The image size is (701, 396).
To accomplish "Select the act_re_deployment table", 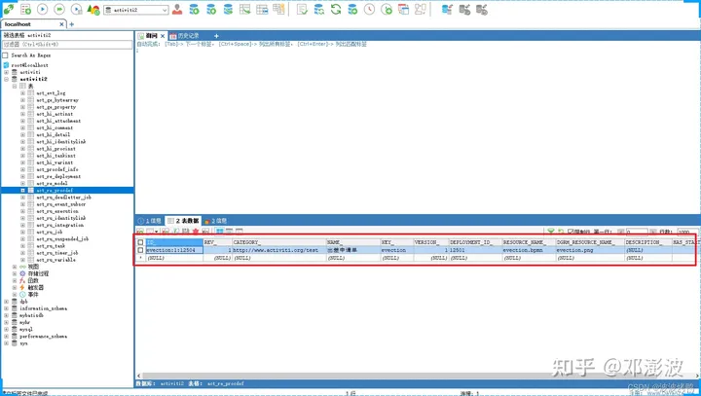I will tap(58, 176).
